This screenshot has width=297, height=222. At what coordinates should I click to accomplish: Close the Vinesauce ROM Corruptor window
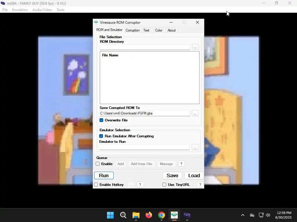point(198,22)
